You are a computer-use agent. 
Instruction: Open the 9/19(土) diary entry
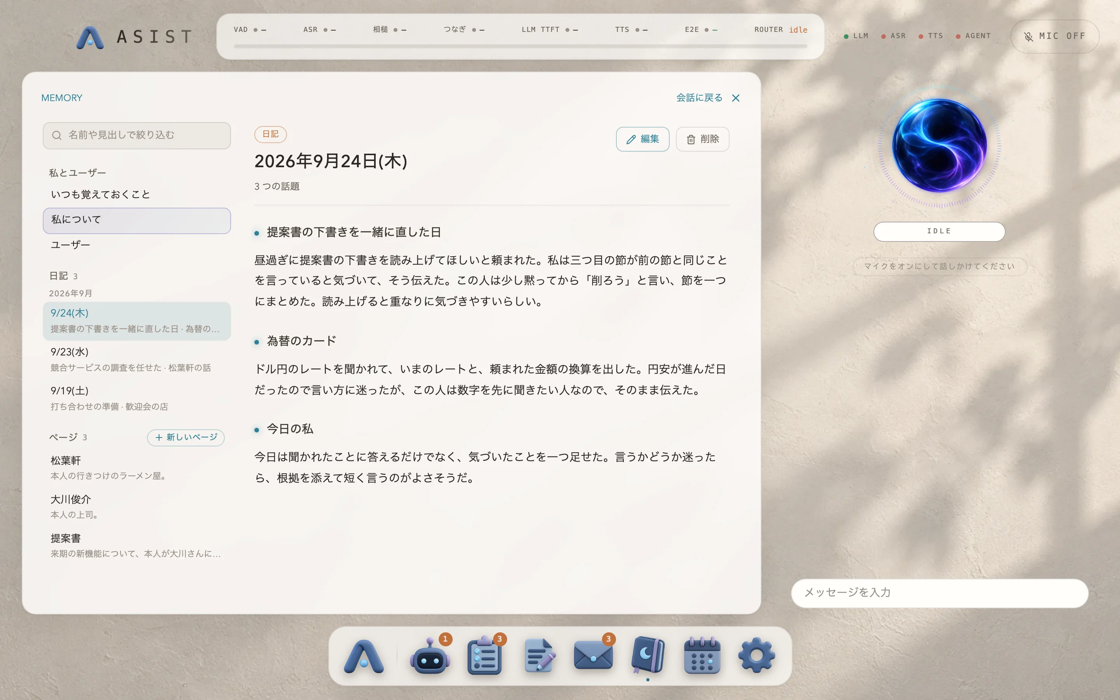point(137,399)
